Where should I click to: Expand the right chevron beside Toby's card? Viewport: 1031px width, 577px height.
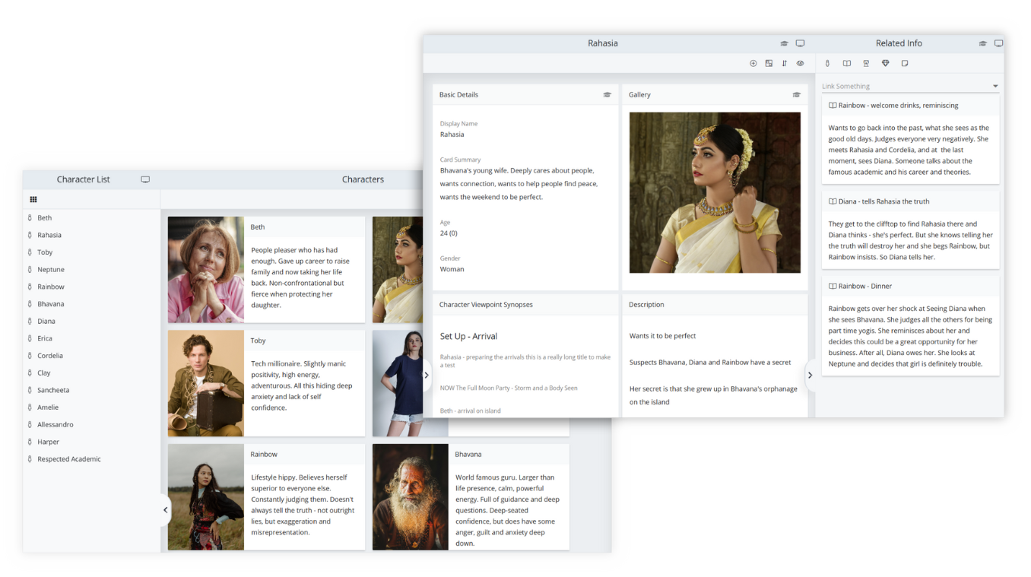pos(426,375)
